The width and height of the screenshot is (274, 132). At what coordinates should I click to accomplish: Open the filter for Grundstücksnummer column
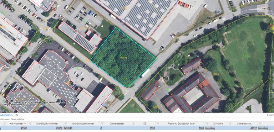point(66,123)
